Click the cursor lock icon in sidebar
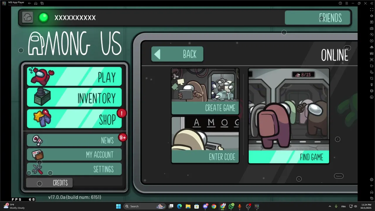The height and width of the screenshot is (211, 375). pos(372,22)
